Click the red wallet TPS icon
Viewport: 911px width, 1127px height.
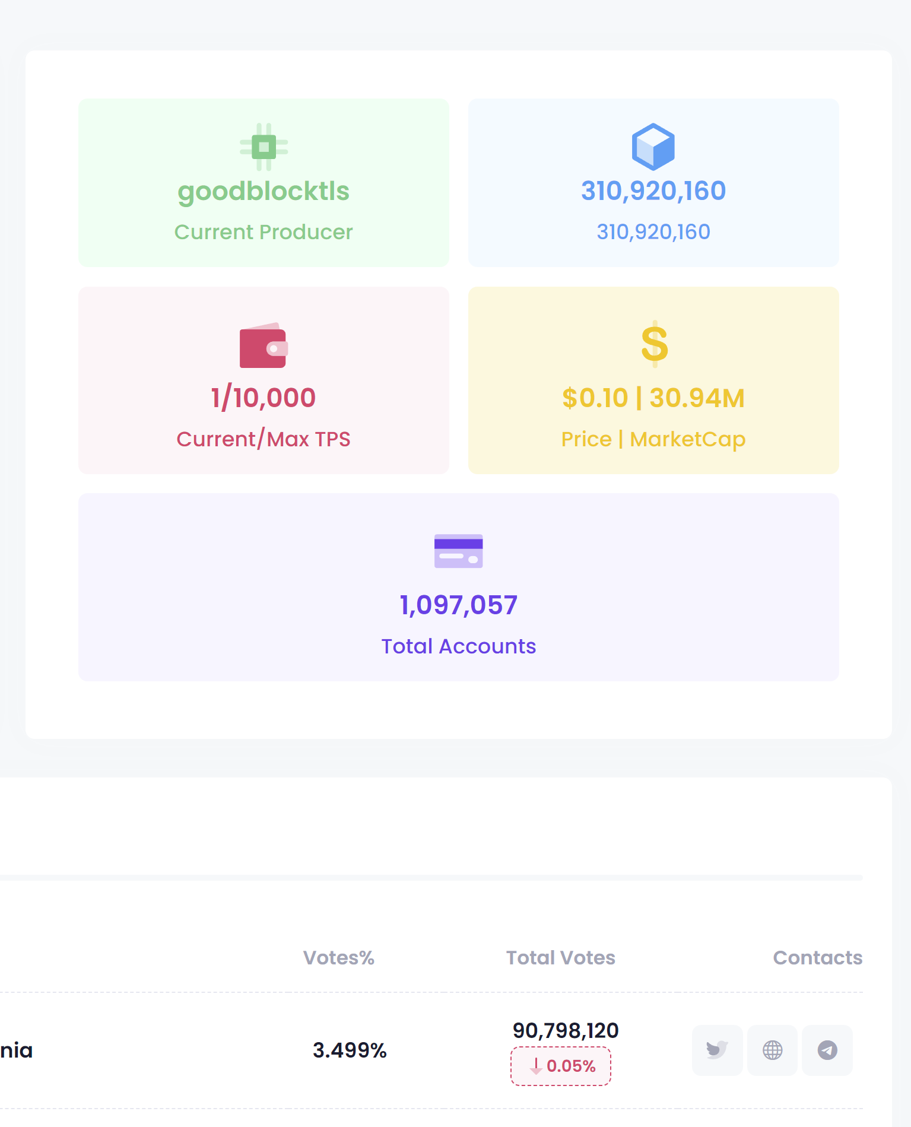tap(264, 345)
